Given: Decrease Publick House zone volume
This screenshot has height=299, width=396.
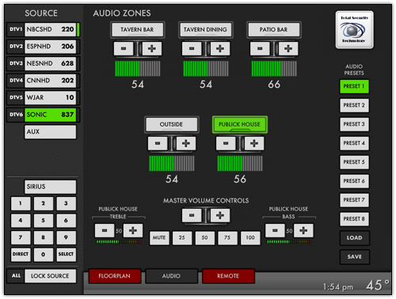Looking at the screenshot, I should coord(226,143).
